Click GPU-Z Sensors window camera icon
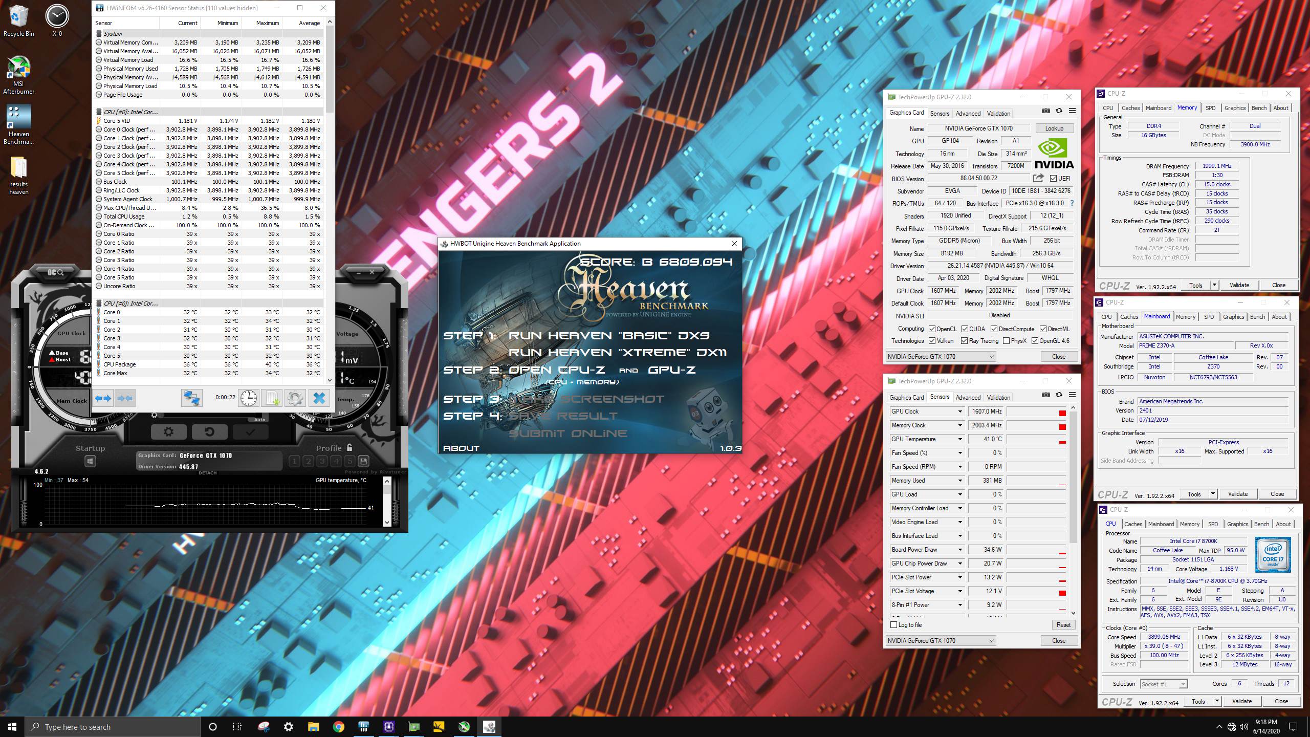The height and width of the screenshot is (737, 1310). coord(1046,395)
